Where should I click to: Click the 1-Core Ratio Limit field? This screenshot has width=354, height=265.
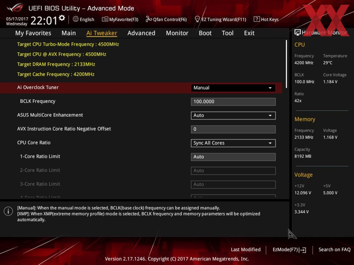tap(233, 157)
